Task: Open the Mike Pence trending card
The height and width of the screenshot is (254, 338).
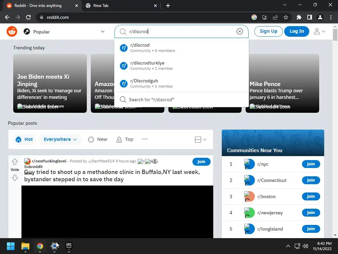Action: [282, 83]
